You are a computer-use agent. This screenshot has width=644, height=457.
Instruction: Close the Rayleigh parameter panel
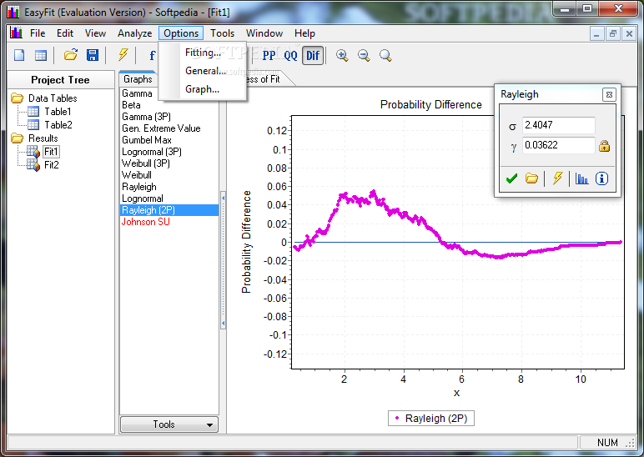point(609,95)
